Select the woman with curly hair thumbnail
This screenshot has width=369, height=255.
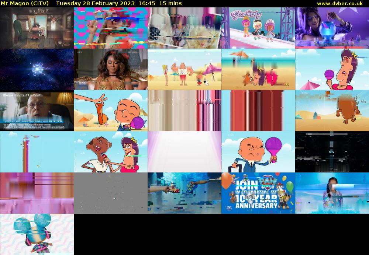(x=111, y=69)
